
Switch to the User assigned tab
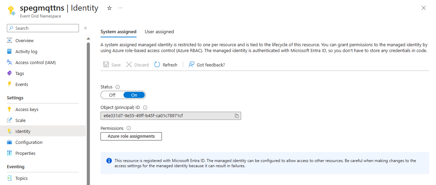pyautogui.click(x=159, y=32)
